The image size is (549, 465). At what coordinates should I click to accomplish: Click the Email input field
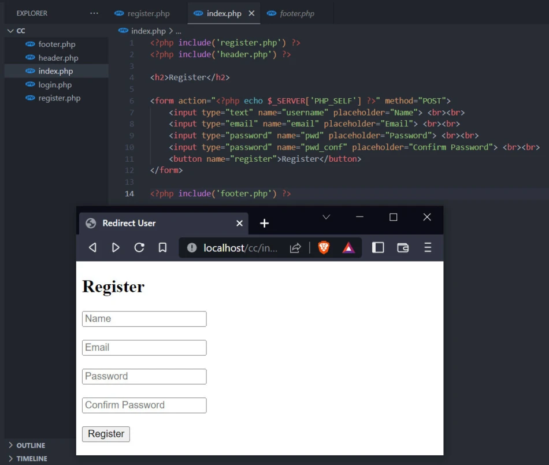click(x=144, y=348)
